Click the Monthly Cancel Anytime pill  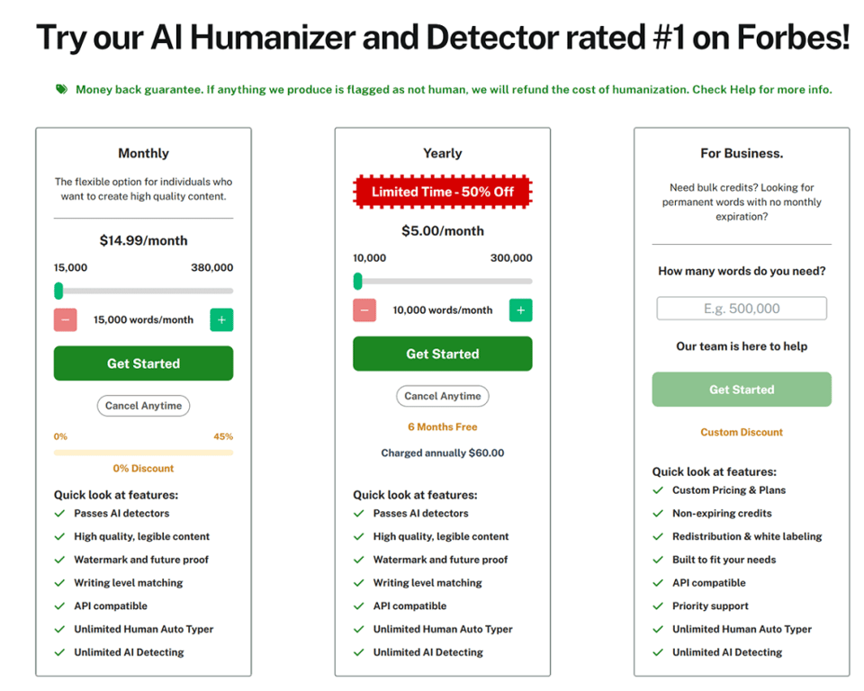coord(143,406)
